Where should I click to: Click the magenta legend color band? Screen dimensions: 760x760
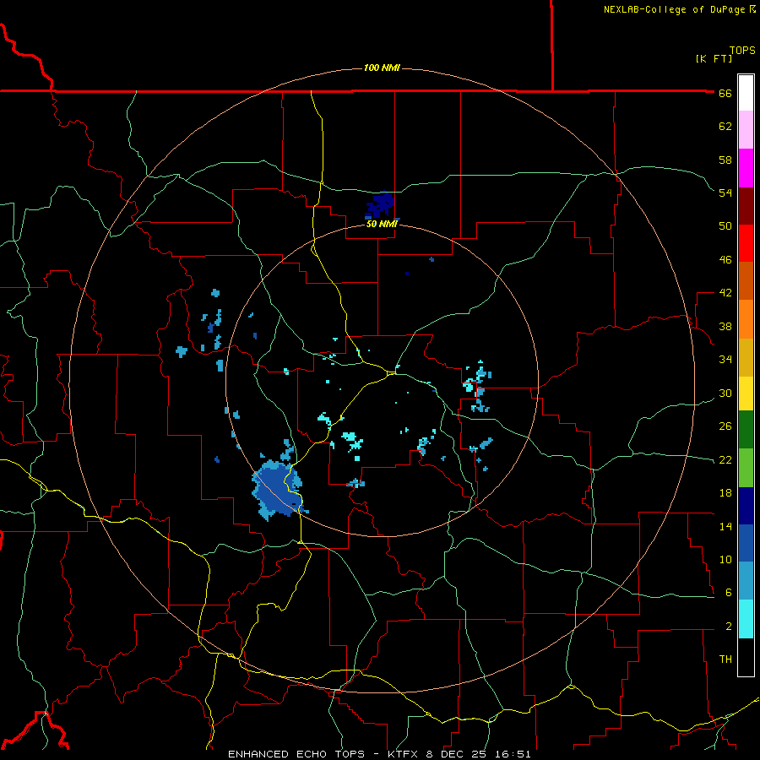click(x=746, y=168)
